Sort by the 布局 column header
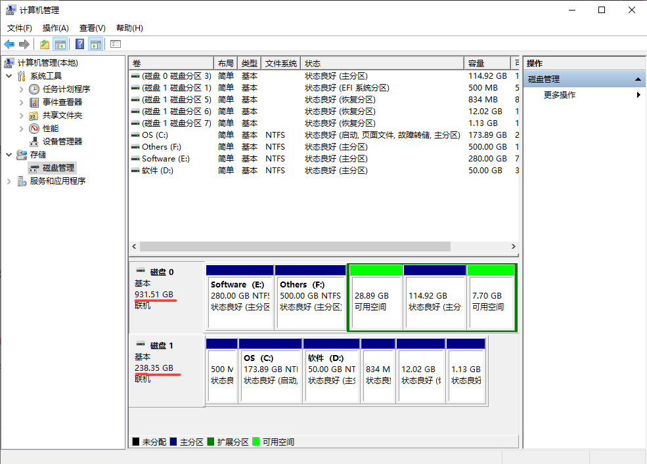The width and height of the screenshot is (647, 464). tap(226, 63)
